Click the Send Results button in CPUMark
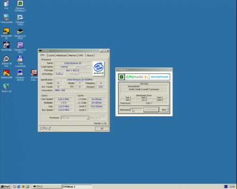 coord(151,110)
